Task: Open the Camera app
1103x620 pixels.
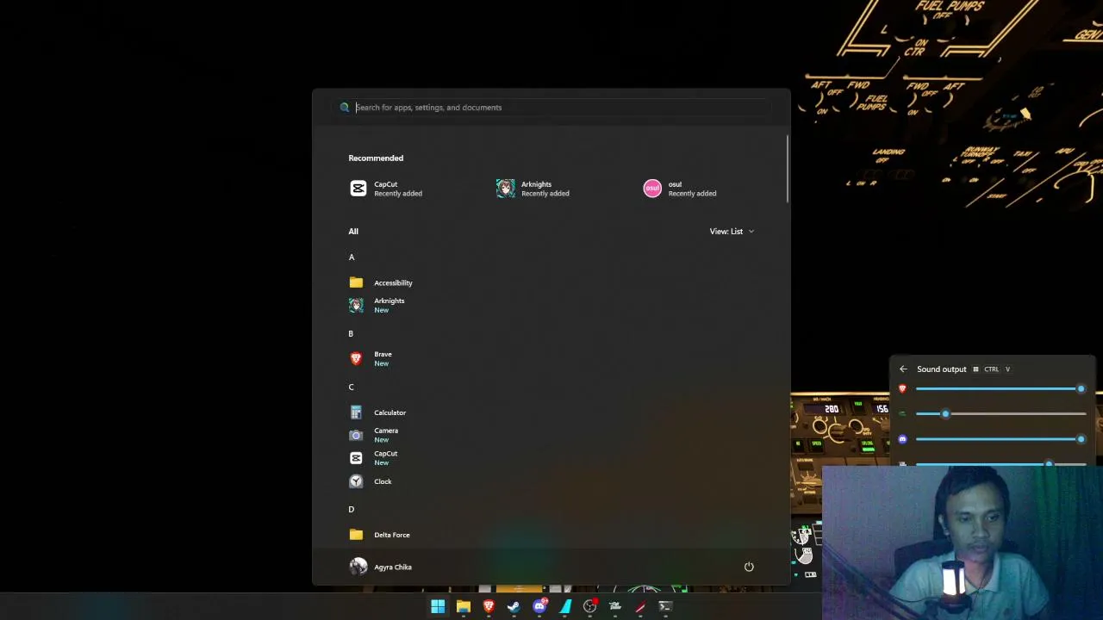Action: (x=374, y=435)
